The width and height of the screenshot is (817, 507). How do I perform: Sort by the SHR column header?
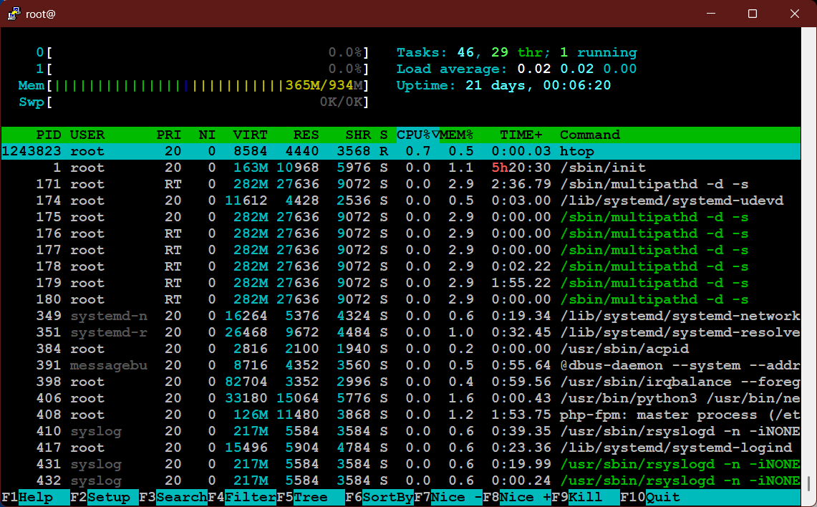click(358, 135)
